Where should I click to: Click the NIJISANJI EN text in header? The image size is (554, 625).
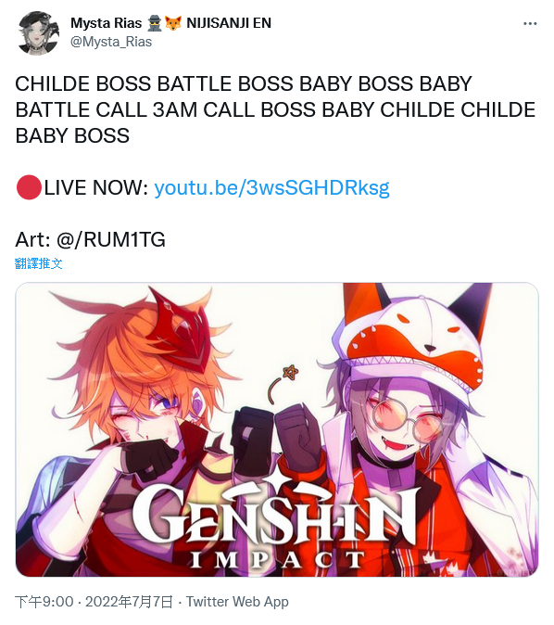(x=229, y=23)
